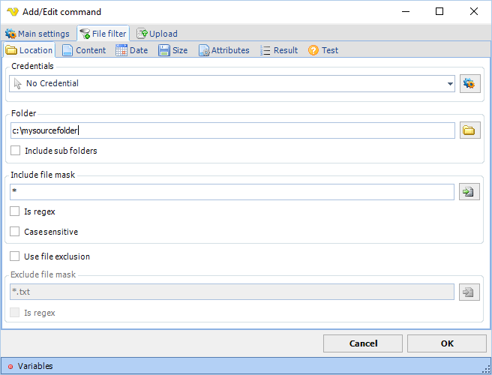
Task: Switch to the Test sub-tab
Action: coord(322,50)
